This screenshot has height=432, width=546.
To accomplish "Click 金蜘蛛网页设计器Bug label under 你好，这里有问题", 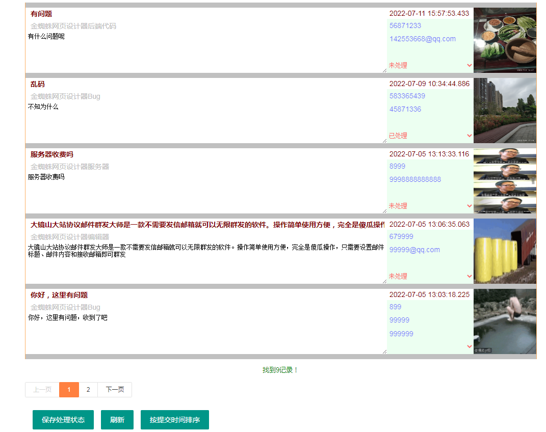I will point(65,307).
